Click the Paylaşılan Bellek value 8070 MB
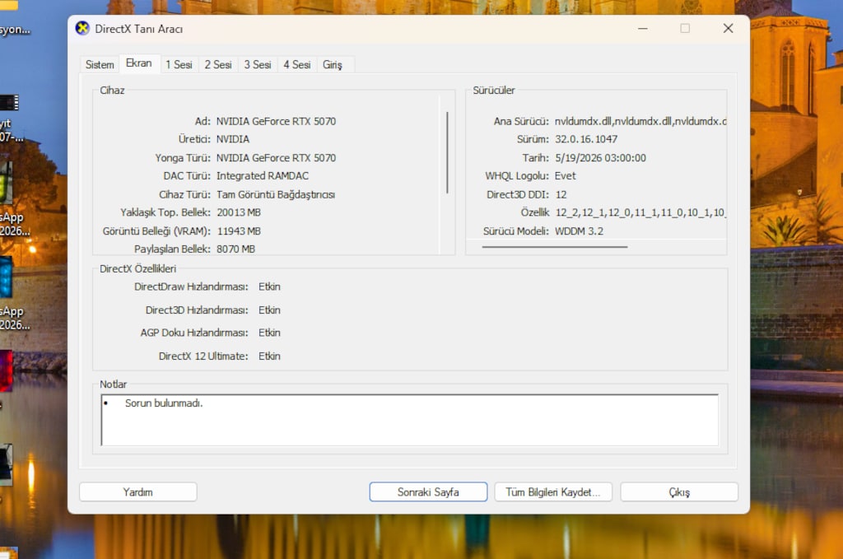The height and width of the screenshot is (559, 843). coord(236,249)
